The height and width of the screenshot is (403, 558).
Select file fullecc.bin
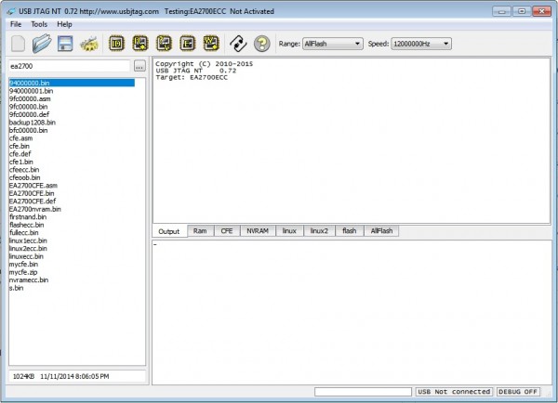[24, 232]
